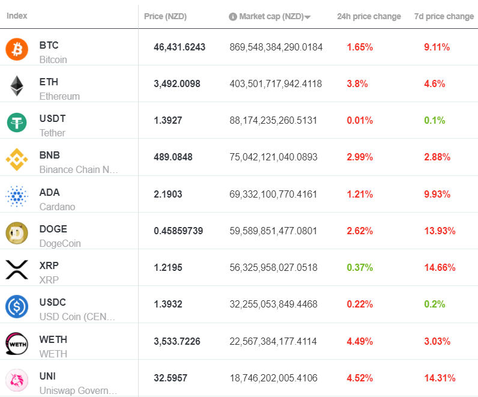Select the Tether name text
Screen dimensions: 478x397
click(52, 133)
